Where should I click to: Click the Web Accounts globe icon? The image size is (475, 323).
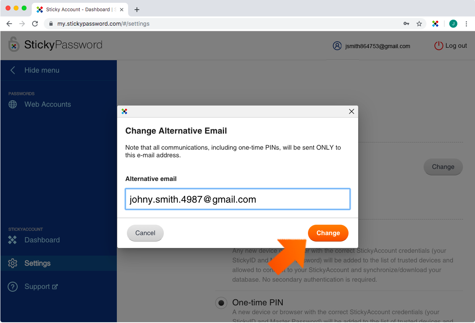13,104
